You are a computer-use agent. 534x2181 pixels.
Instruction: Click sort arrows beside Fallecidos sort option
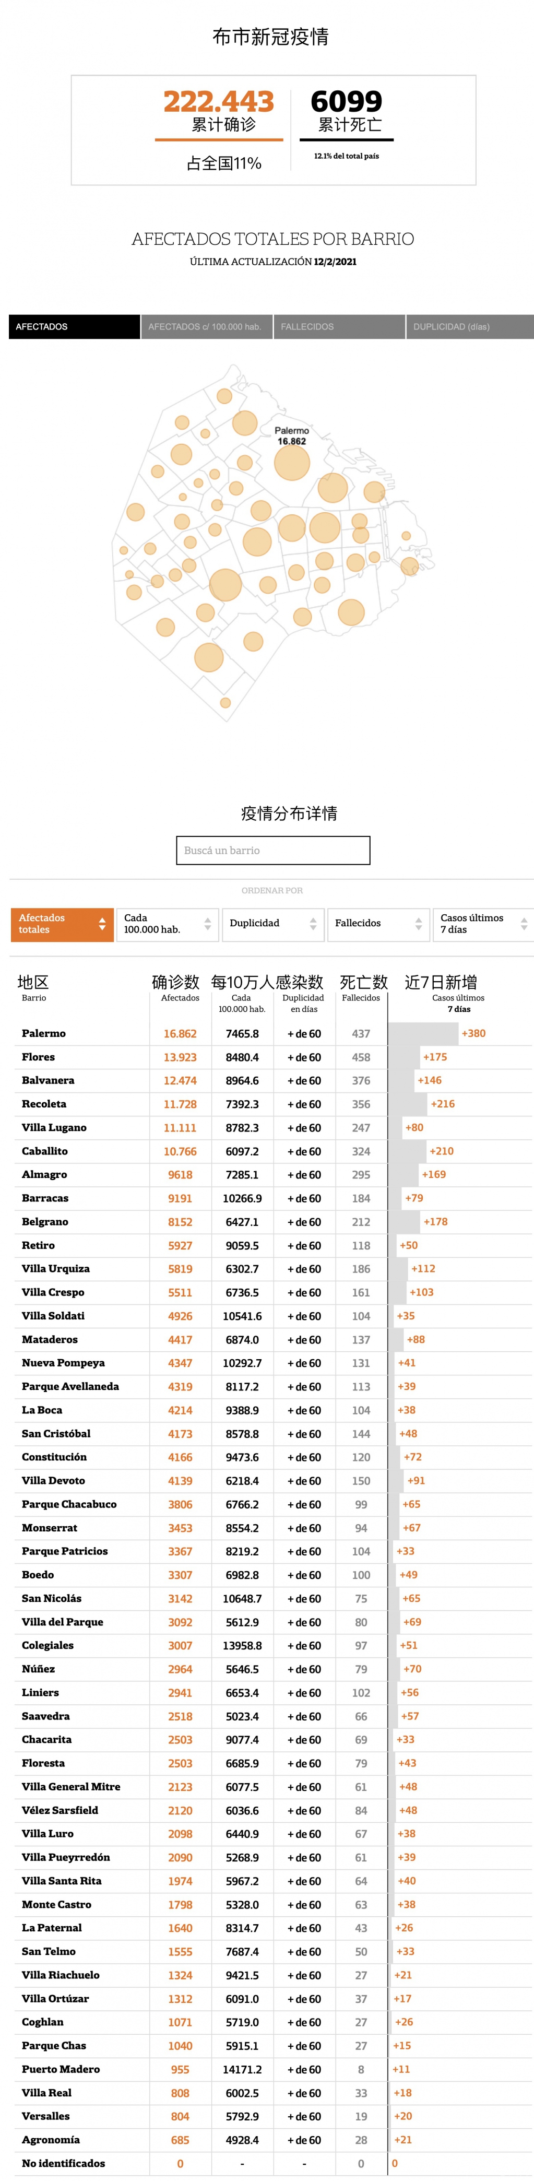coord(418,924)
